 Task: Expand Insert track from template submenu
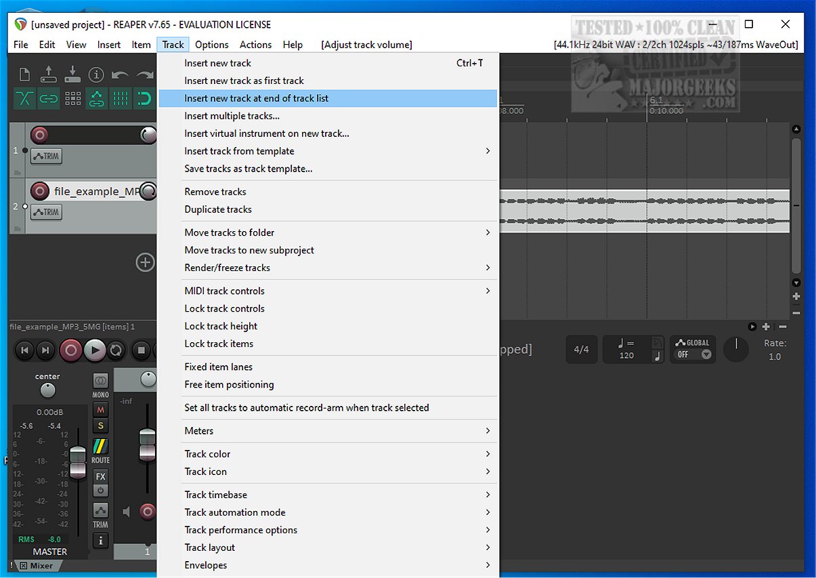coord(328,151)
